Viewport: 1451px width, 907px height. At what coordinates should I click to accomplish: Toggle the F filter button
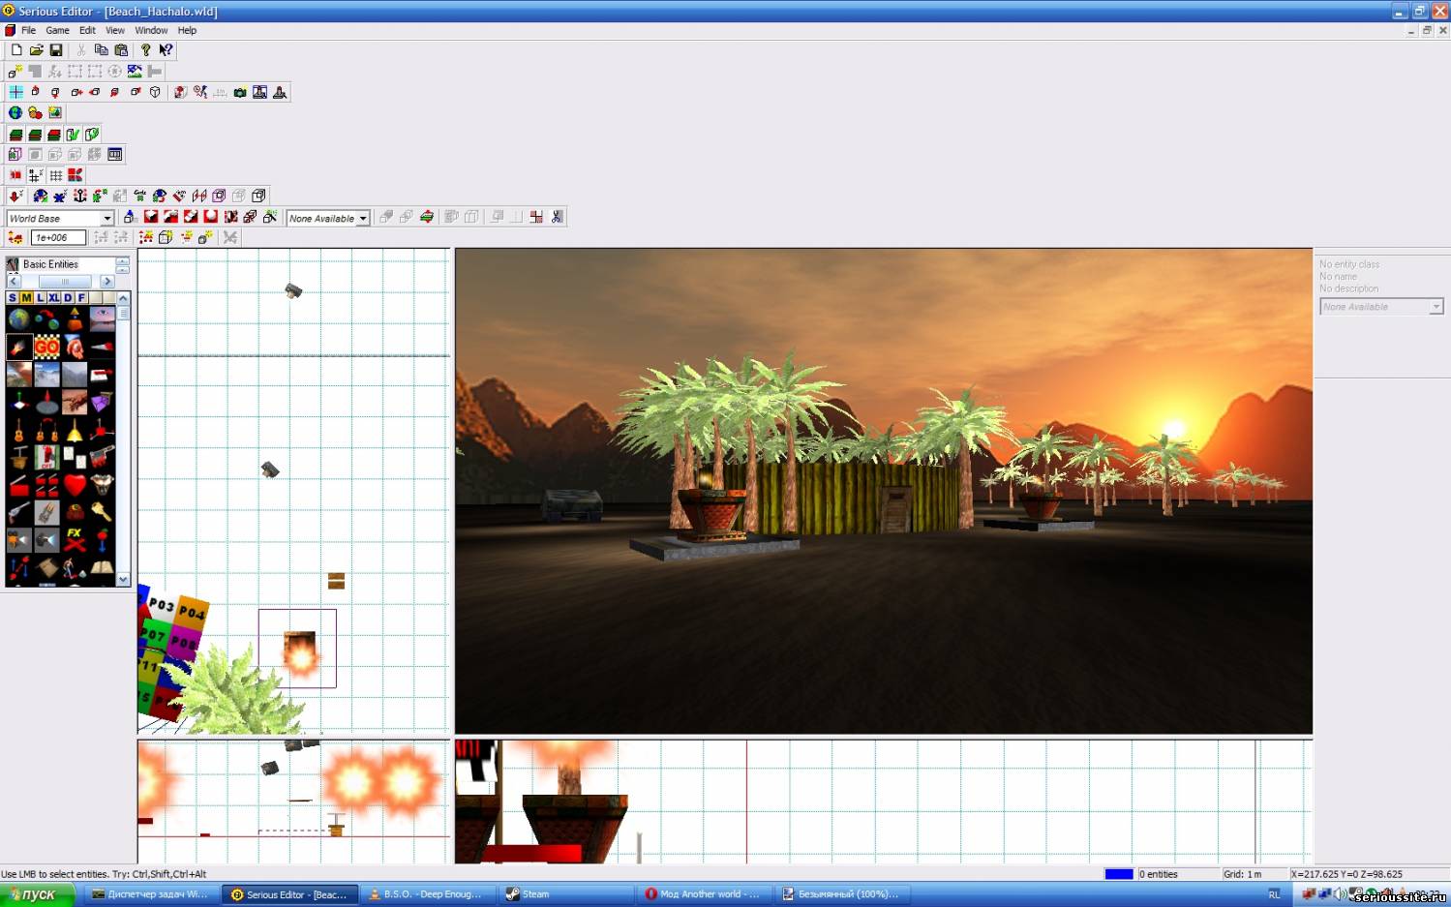tap(81, 298)
